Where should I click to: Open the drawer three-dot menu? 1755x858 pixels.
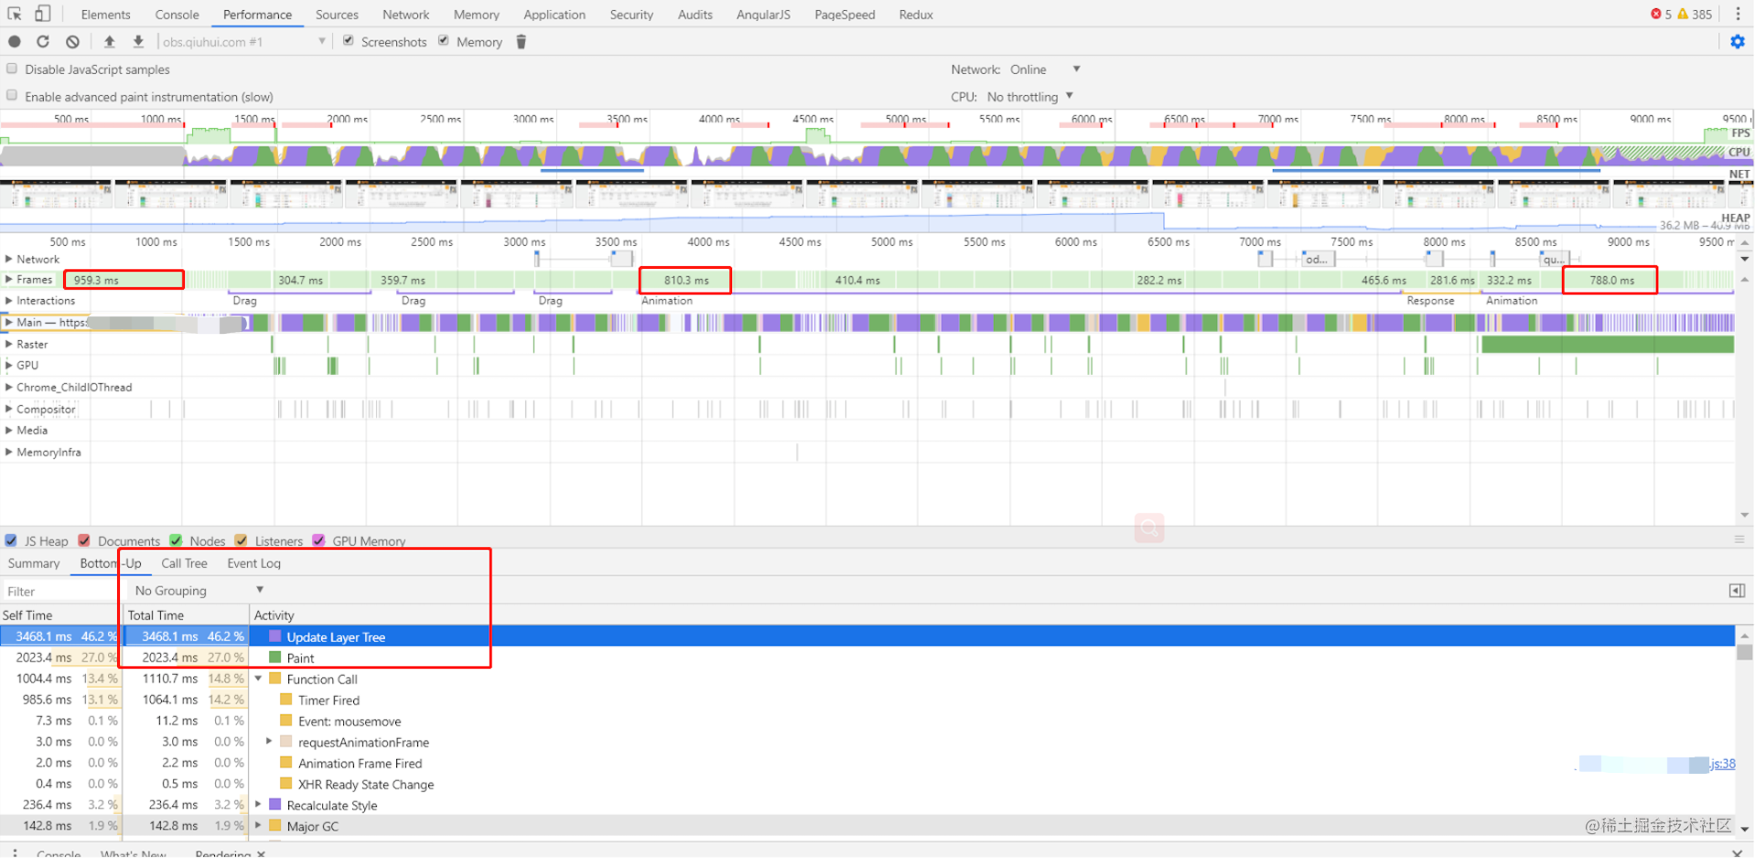[15, 853]
